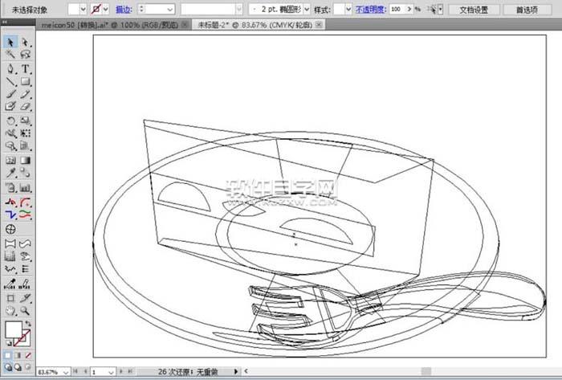Enable Draw Normal mode
This screenshot has width=562, height=380.
[x=7, y=367]
